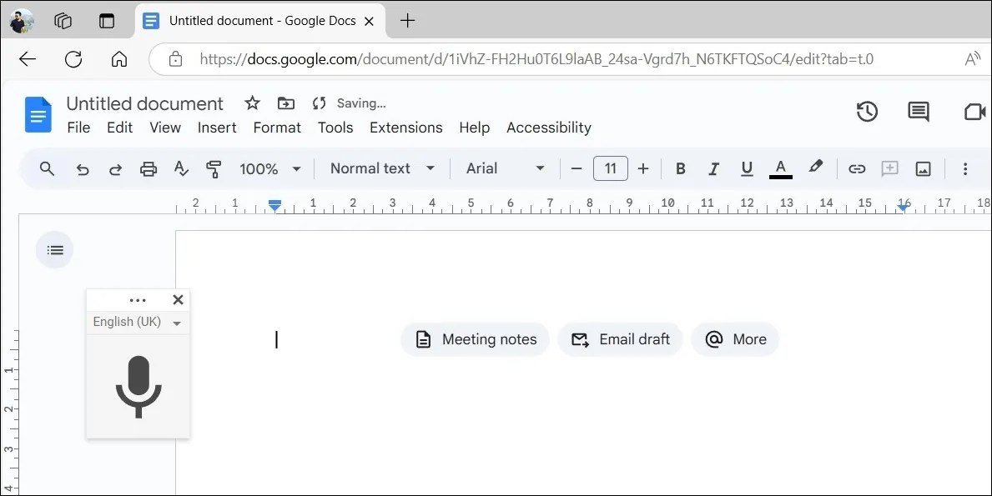Viewport: 992px width, 496px height.
Task: Open version history using the clock icon
Action: tap(867, 111)
